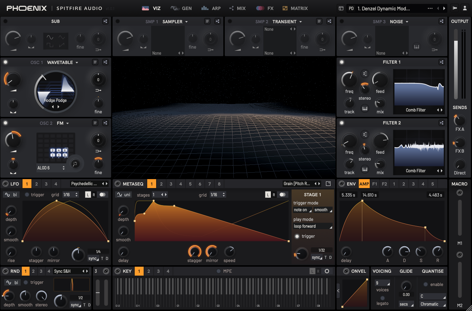Toggle MPE in the KEY panel
The image size is (472, 311).
(219, 271)
